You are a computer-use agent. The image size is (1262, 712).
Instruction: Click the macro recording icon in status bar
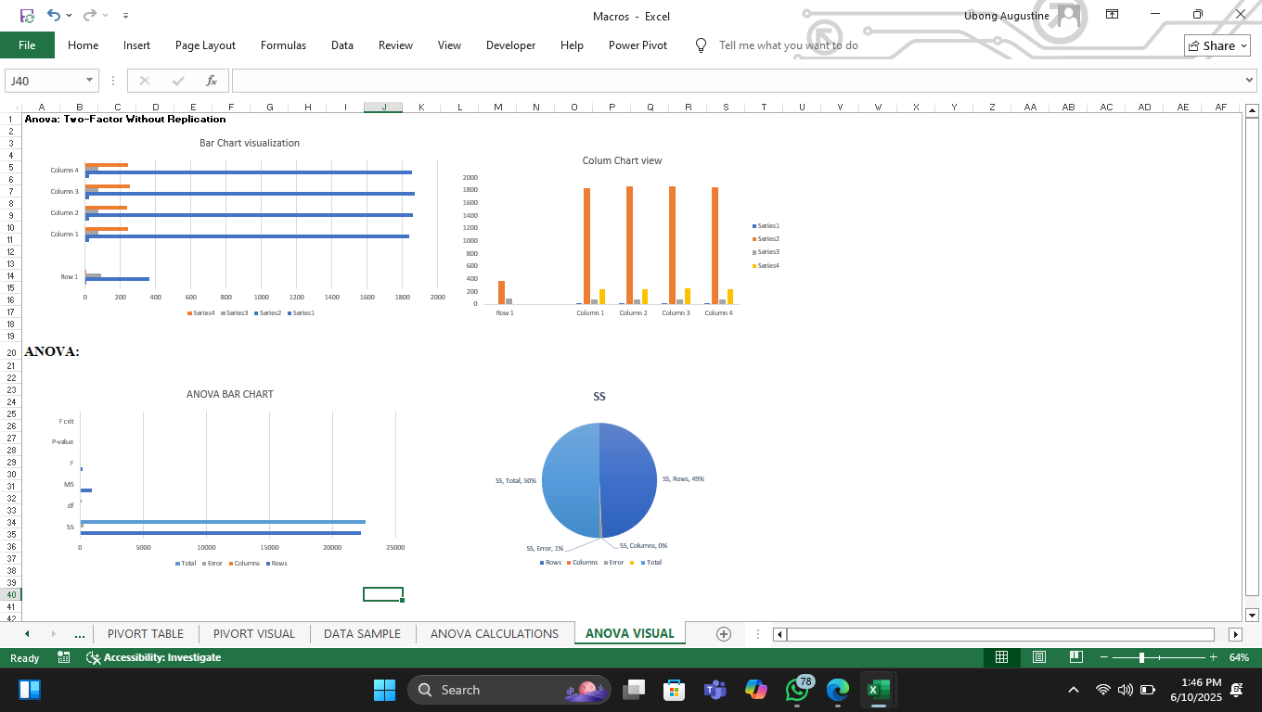coord(64,657)
